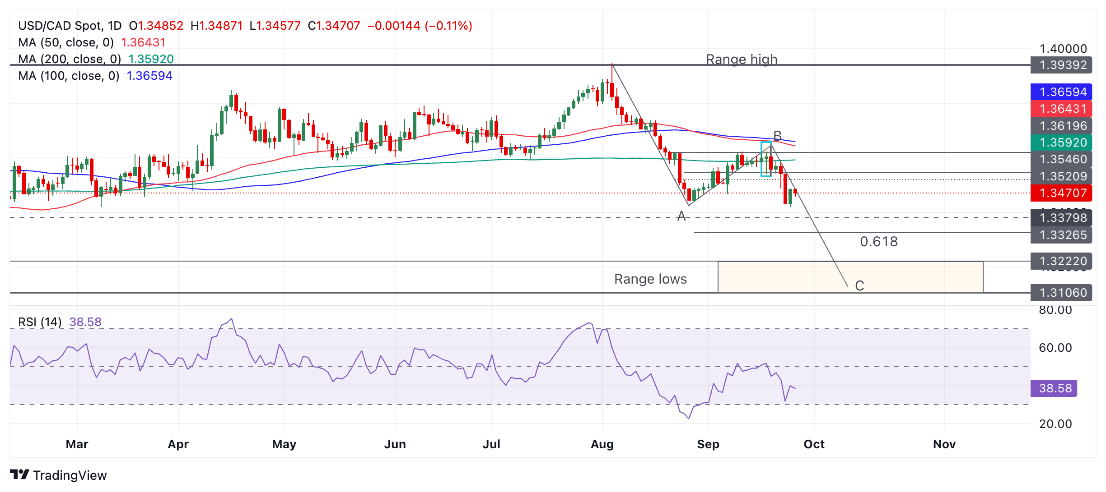Click the TradingView logo
The image size is (1106, 492).
click(58, 475)
